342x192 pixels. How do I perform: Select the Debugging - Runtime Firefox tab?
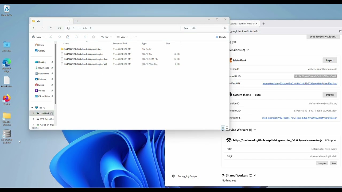tap(242, 23)
